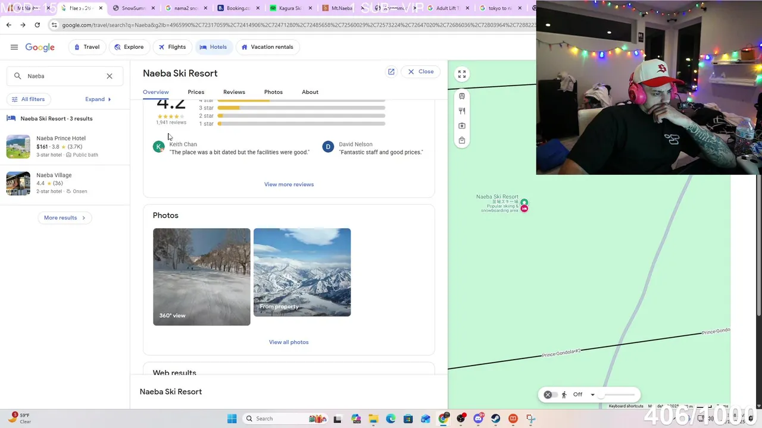Open Naeba Ski Resort in new window icon
The height and width of the screenshot is (428, 762).
pyautogui.click(x=391, y=71)
